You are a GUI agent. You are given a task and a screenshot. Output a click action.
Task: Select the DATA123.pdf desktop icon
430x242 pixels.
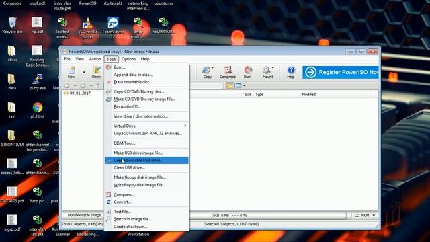[12, 195]
